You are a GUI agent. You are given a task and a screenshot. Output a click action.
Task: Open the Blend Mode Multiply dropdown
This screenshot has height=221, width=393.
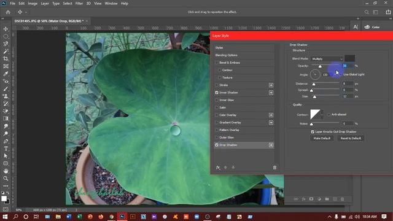coord(327,59)
